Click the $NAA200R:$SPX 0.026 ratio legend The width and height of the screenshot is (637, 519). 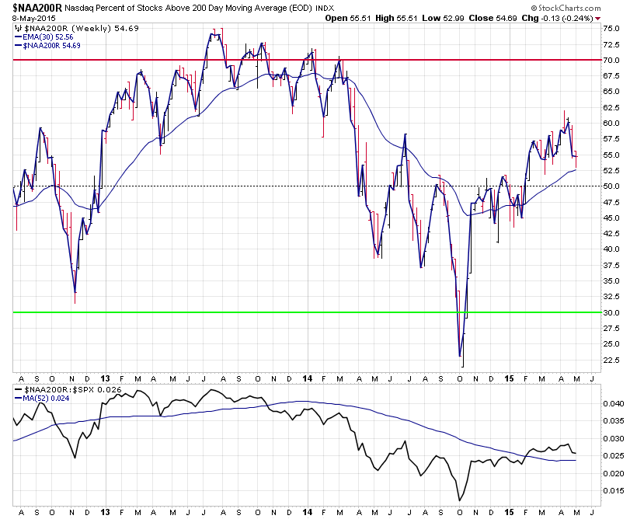pos(68,389)
